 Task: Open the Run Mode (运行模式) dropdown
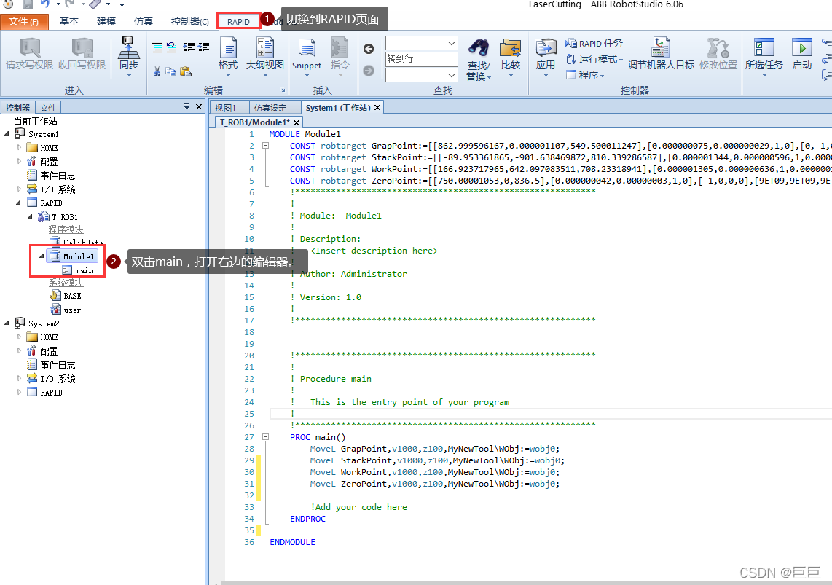click(594, 59)
